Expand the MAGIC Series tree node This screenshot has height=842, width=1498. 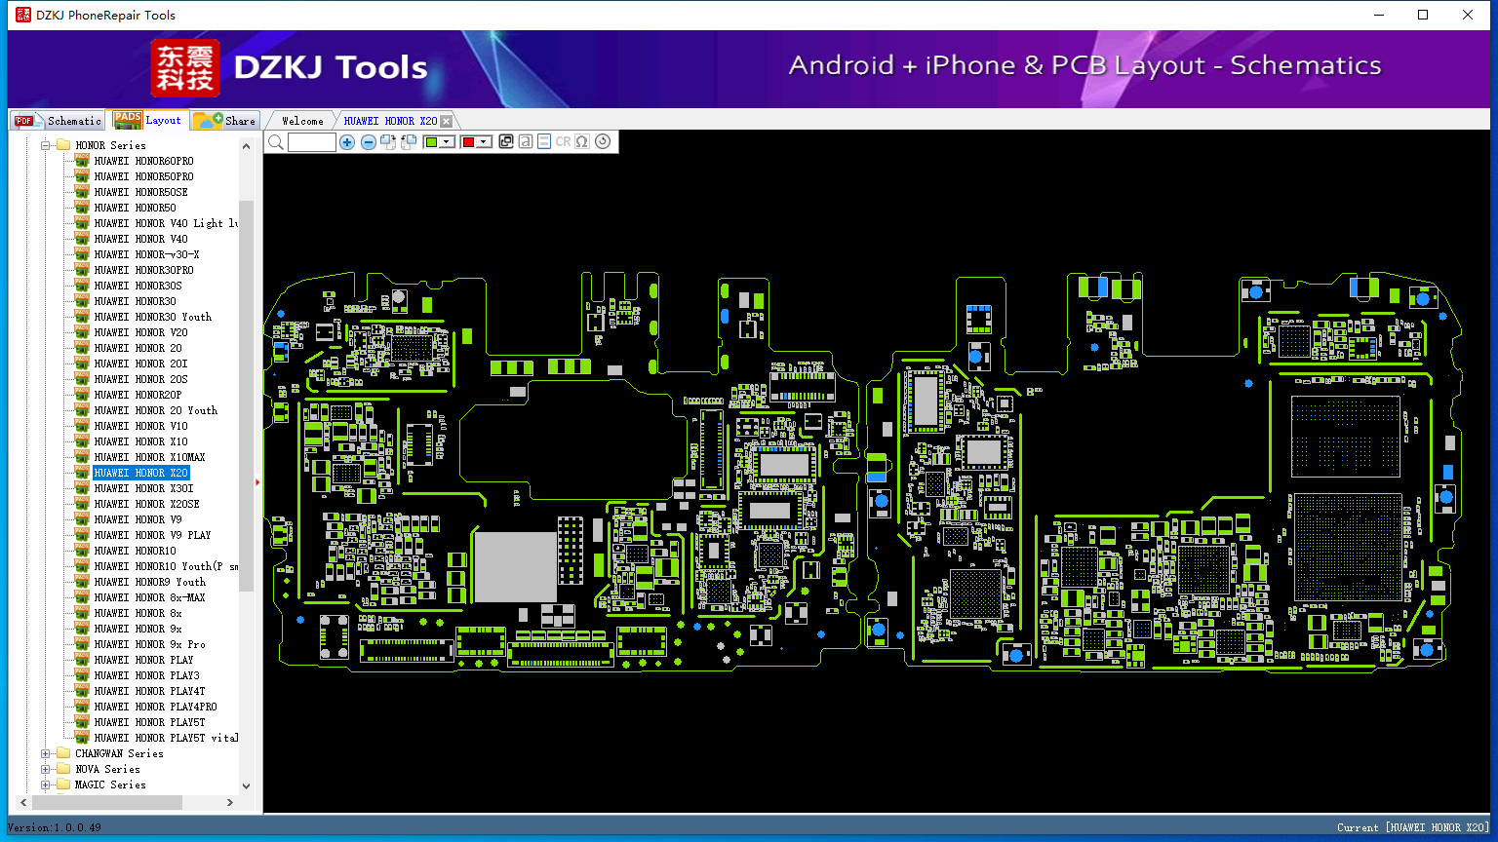(x=45, y=785)
